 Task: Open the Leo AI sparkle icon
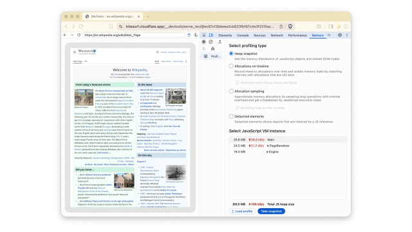pyautogui.click(x=339, y=26)
